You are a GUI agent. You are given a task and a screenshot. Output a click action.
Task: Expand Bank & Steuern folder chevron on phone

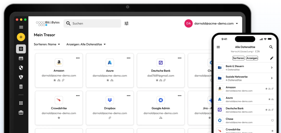[x=272, y=68]
